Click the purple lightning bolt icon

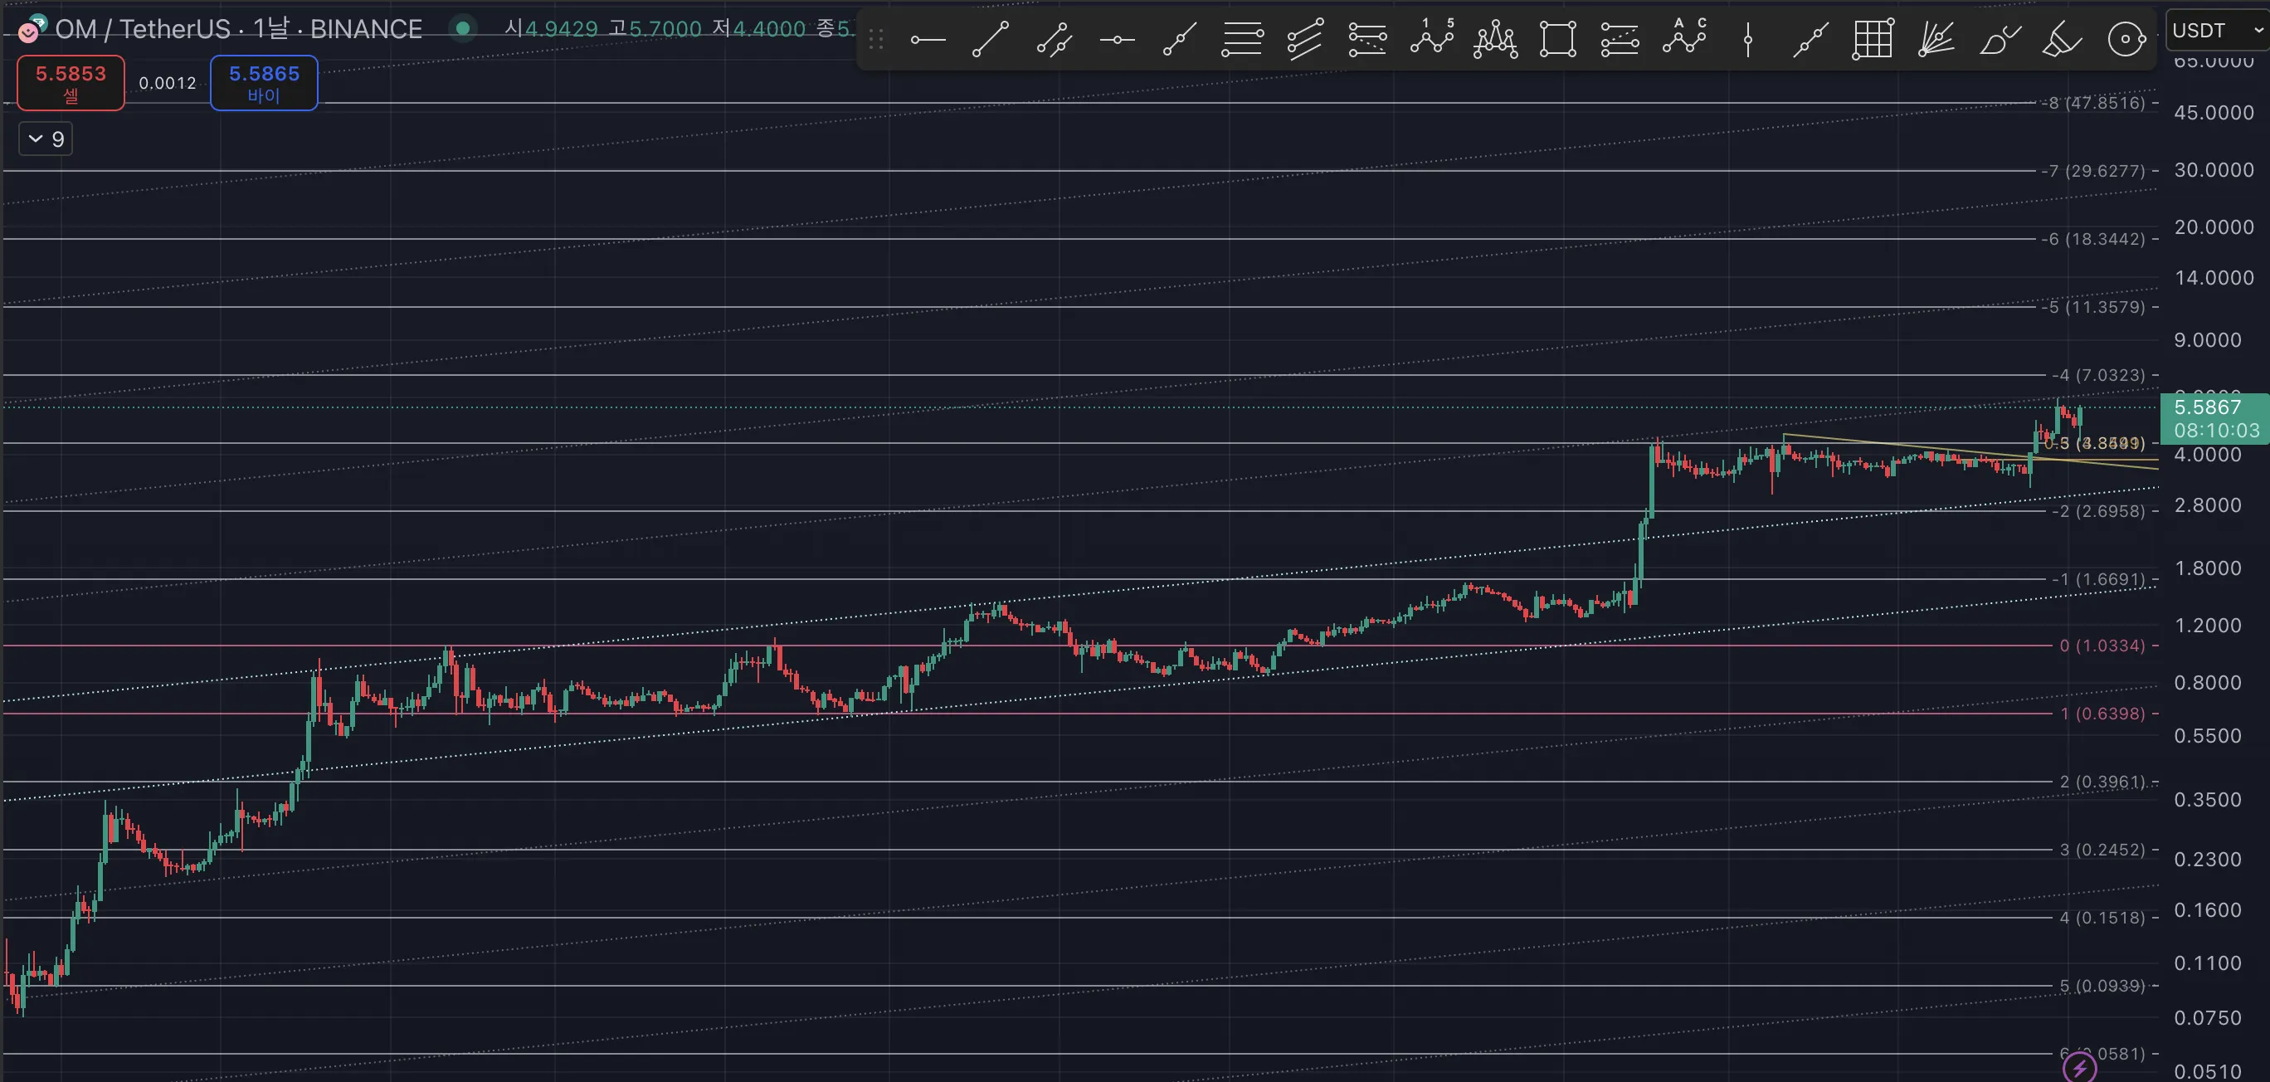click(x=2080, y=1068)
